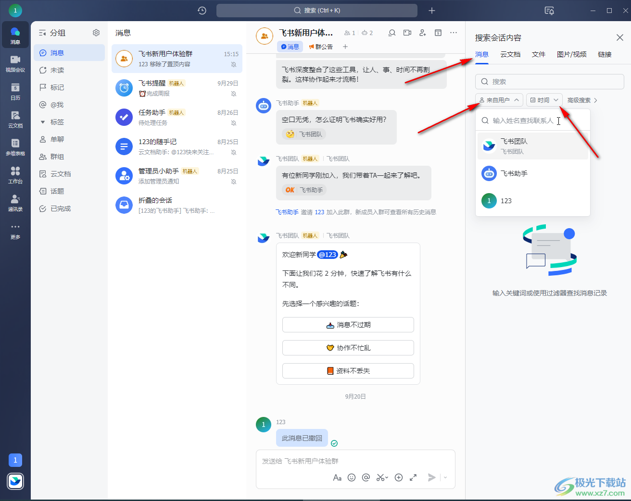Click the global search bar (Ctrl+K)
631x501 pixels.
[317, 11]
